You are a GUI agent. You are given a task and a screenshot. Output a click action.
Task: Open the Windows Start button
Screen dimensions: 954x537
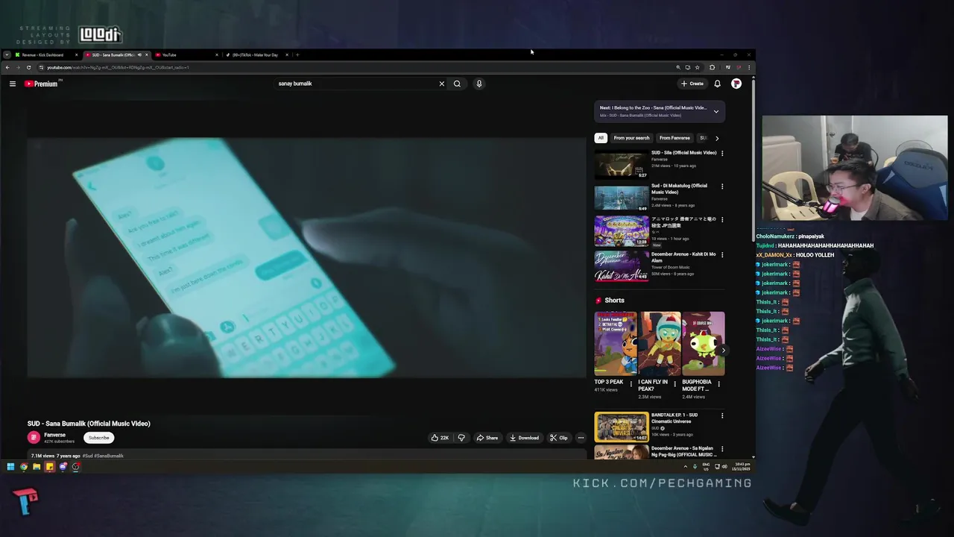[10, 467]
